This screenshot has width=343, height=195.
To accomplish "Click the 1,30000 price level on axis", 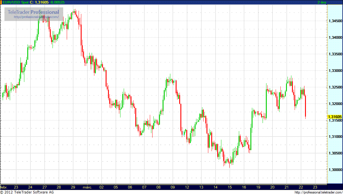I will pyautogui.click(x=335, y=170).
